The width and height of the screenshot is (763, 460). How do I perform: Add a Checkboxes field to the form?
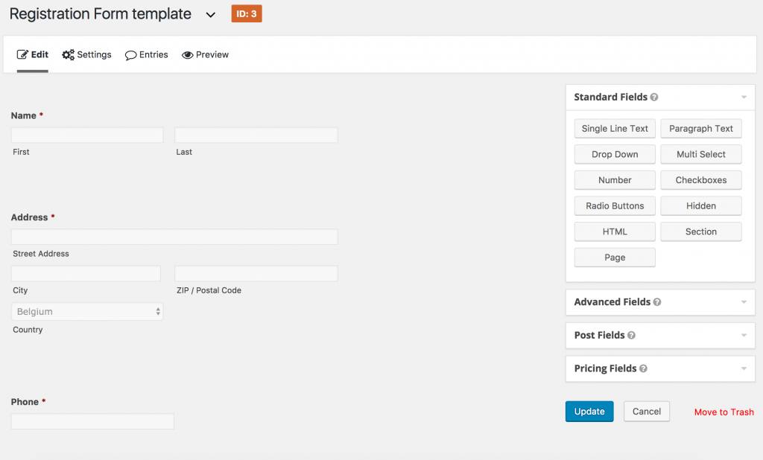(700, 180)
